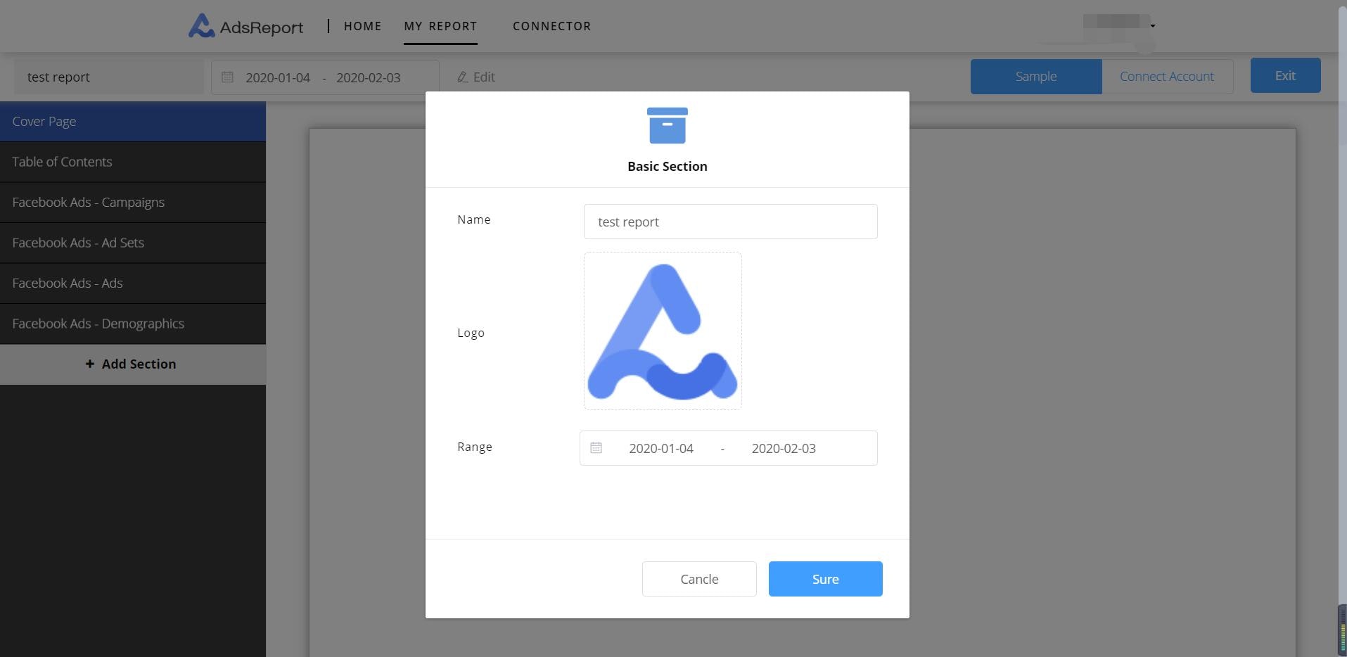Click the logo preview in the Logo field
The height and width of the screenshot is (657, 1347).
pyautogui.click(x=662, y=331)
